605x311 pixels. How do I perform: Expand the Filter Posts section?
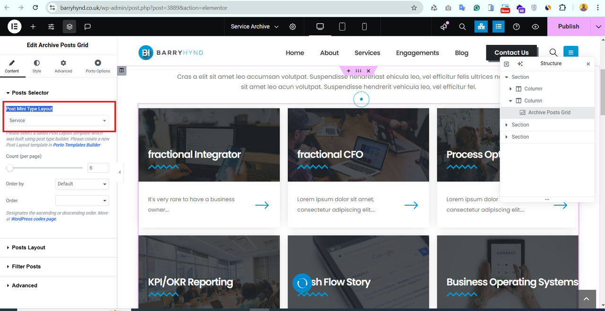(x=26, y=267)
